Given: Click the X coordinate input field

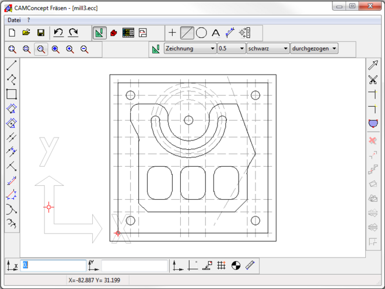Looking at the screenshot, I should pos(53,266).
